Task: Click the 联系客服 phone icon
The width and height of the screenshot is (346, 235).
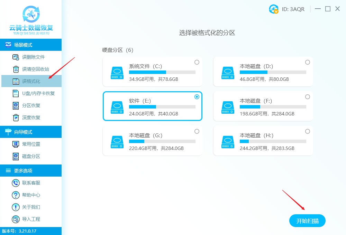Action: (16, 183)
